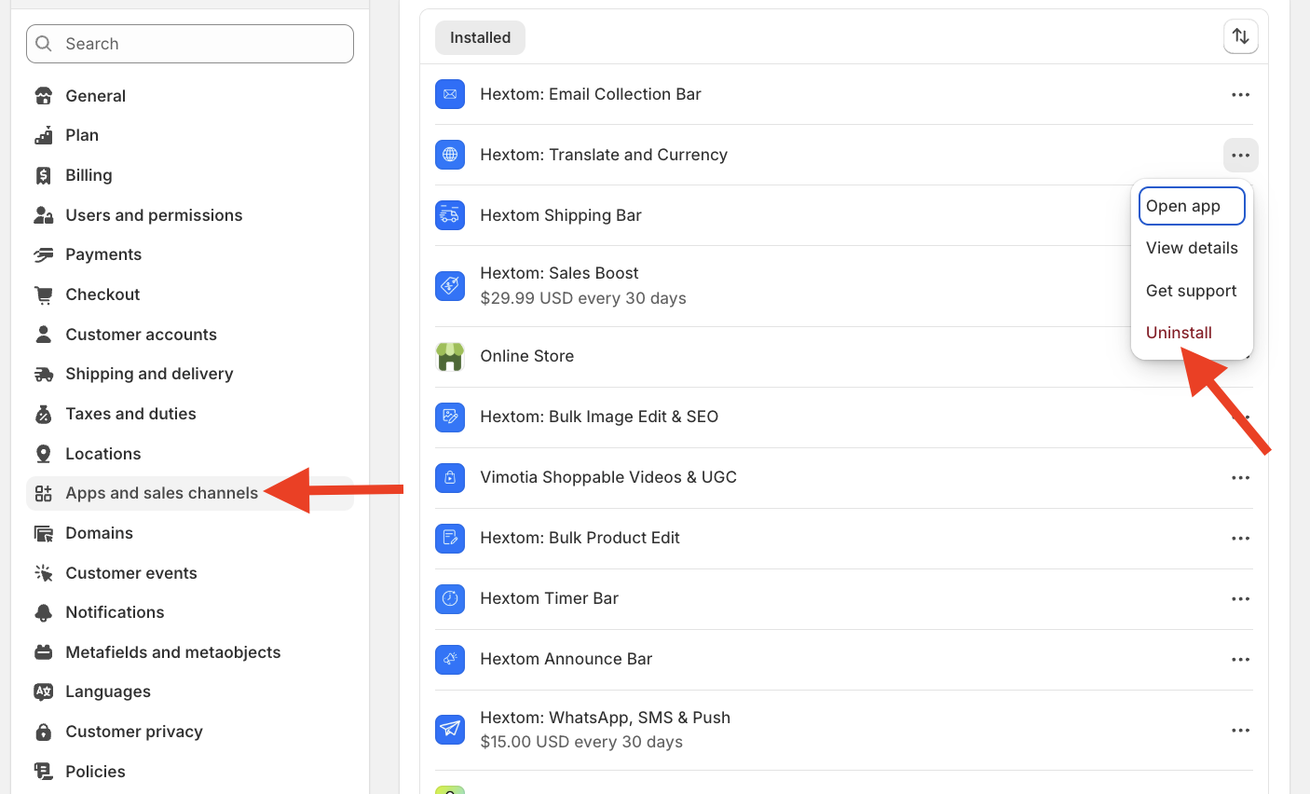The width and height of the screenshot is (1310, 794).
Task: Click the Customer privacy lock icon
Action: tap(44, 732)
